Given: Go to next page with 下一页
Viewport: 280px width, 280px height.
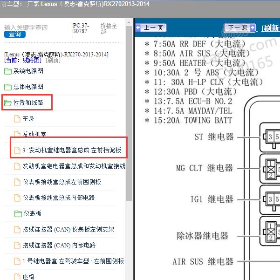Looking at the screenshot, I should tap(239, 27).
